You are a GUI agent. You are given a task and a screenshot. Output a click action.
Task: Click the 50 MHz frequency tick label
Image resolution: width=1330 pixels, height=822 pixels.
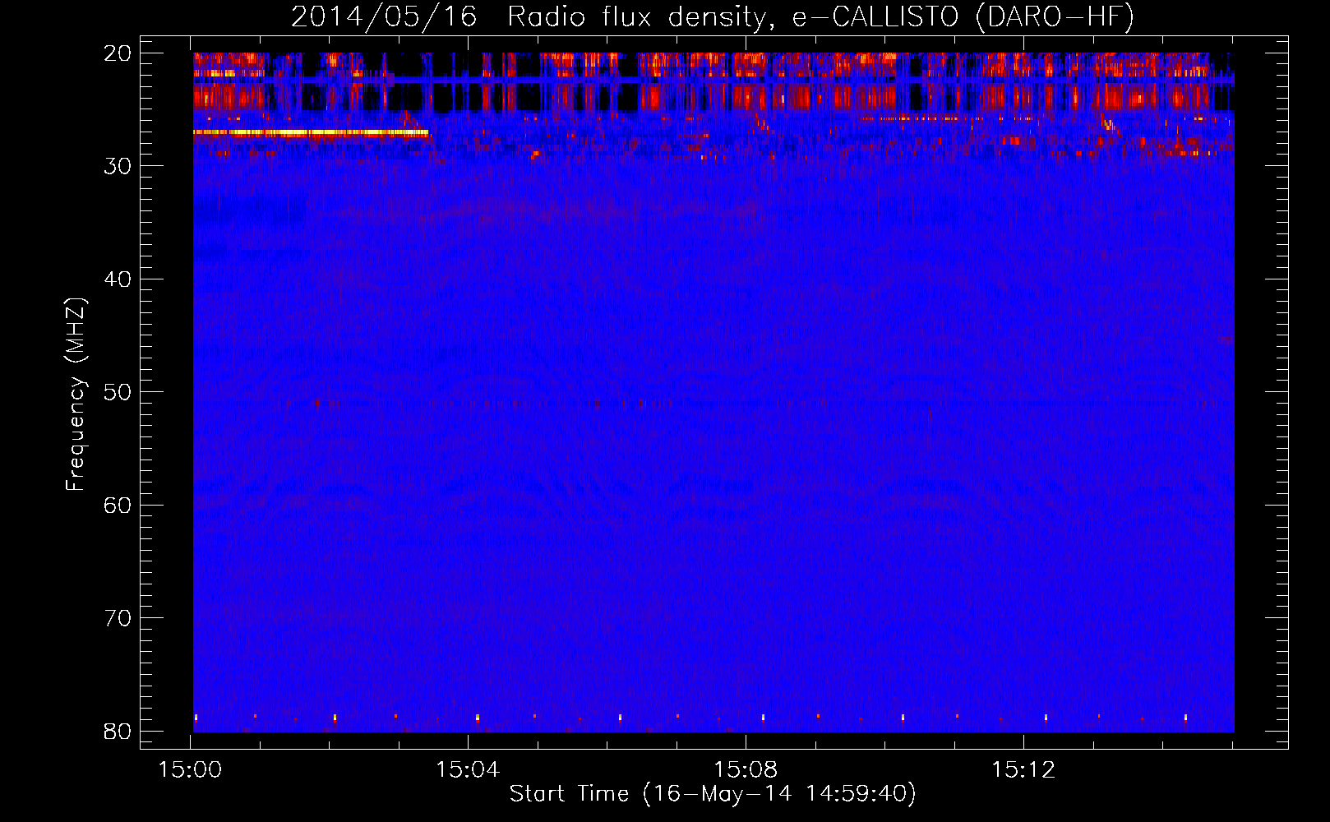[x=118, y=392]
